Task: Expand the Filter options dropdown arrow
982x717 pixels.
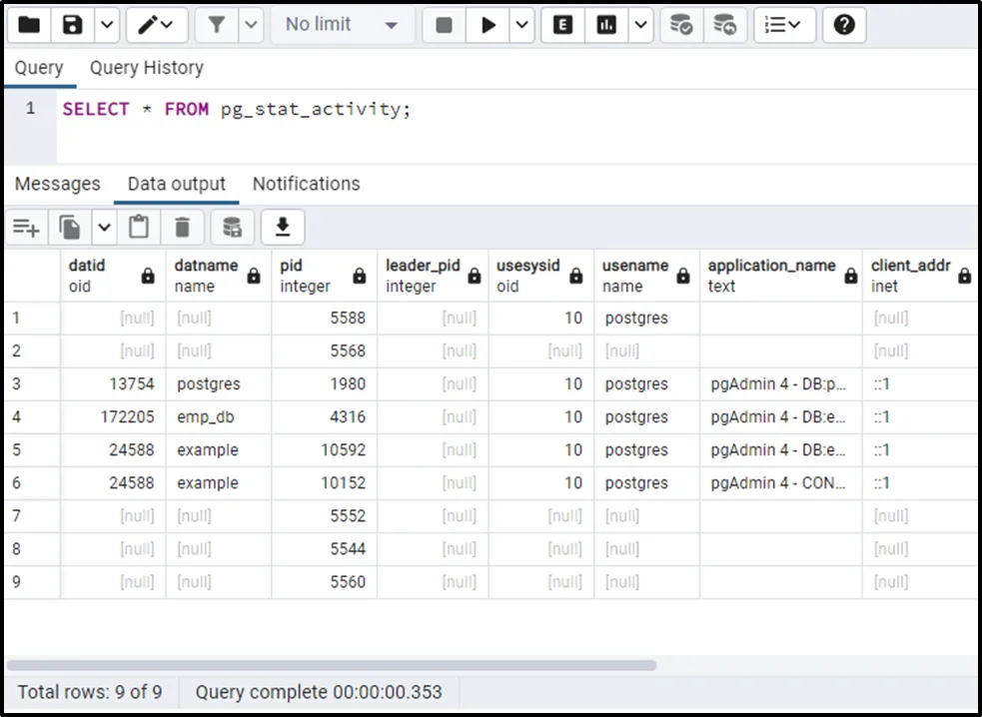Action: [251, 25]
